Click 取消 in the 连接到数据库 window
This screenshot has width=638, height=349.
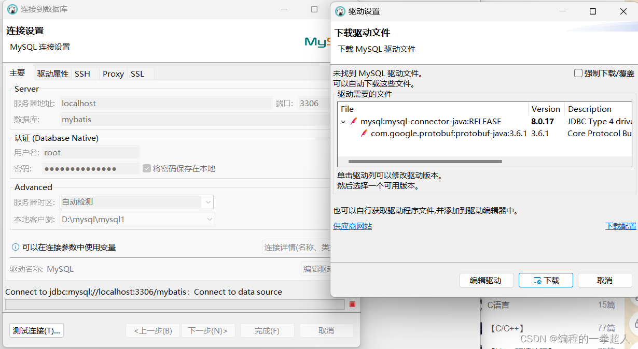(x=326, y=330)
